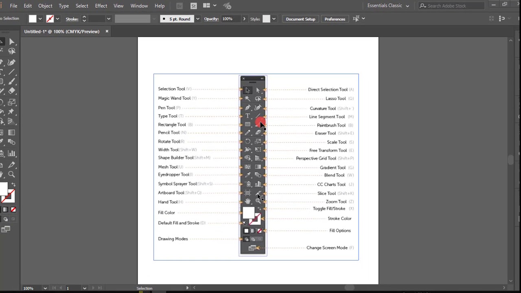Open the stroke weight dropdown

(108, 19)
